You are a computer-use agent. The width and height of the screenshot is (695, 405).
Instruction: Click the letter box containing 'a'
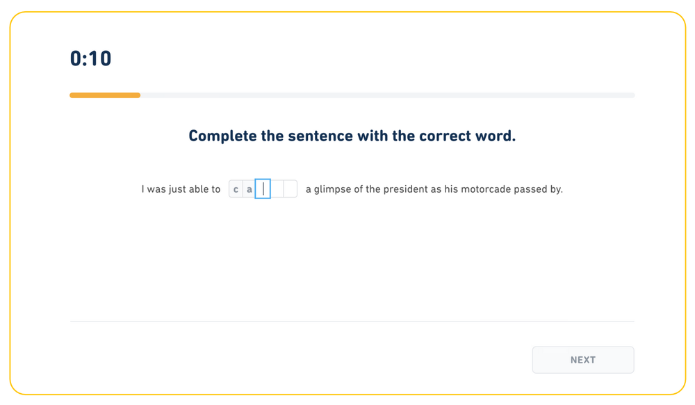click(249, 189)
